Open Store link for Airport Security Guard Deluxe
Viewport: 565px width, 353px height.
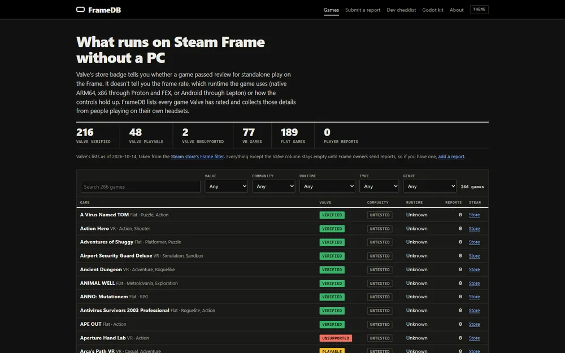pos(474,256)
